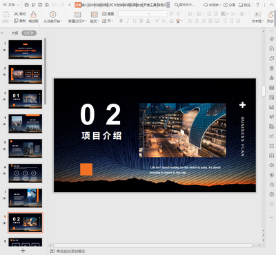Click the 单击此处添加备注 notes area
Screen dimensions: 276x255
pos(71,251)
